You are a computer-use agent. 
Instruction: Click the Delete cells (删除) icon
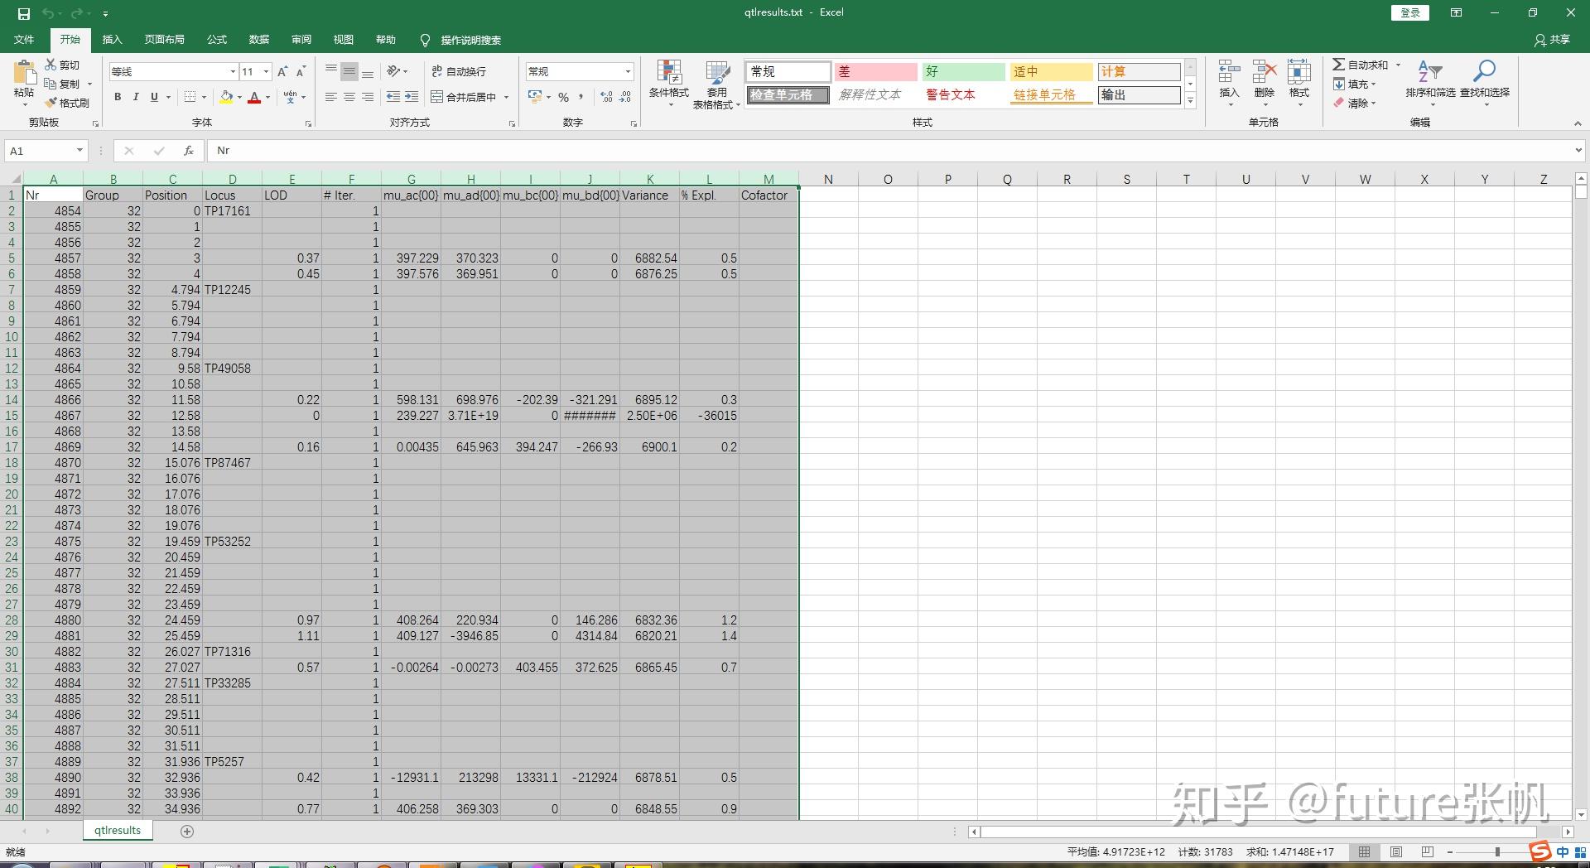click(1265, 71)
